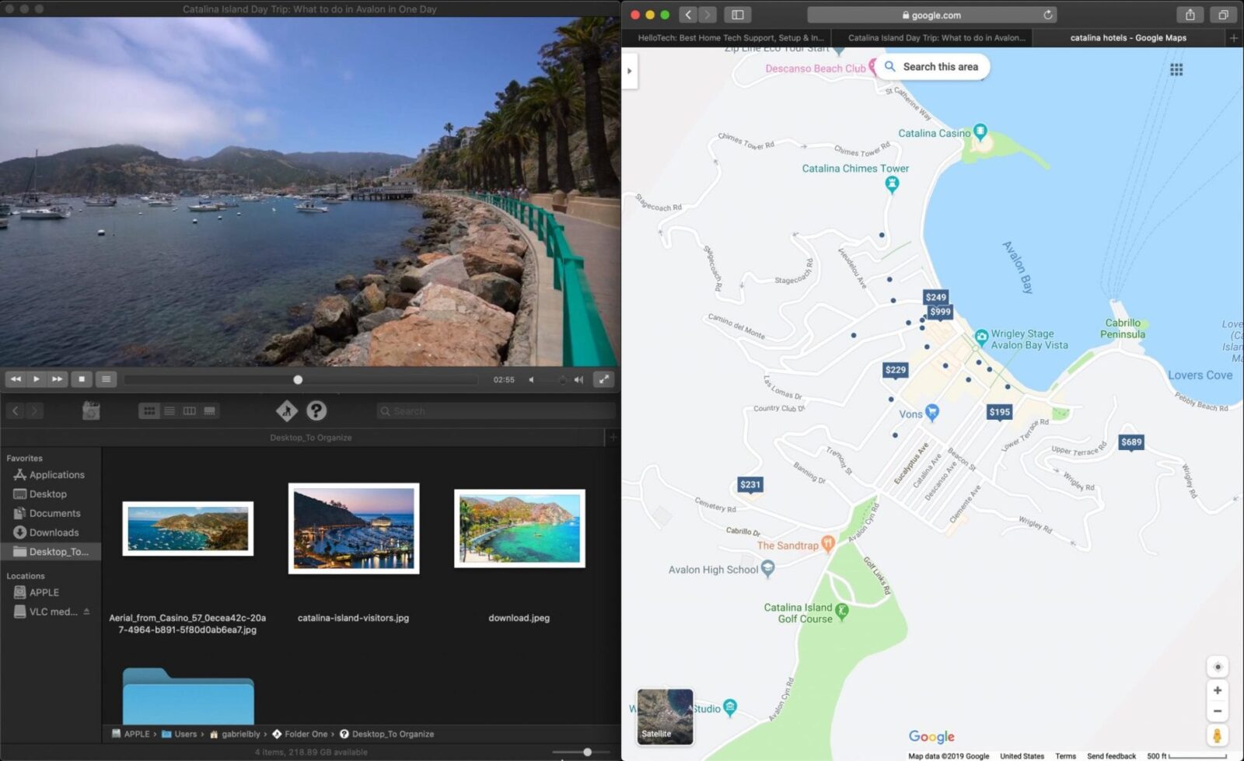Viewport: 1244px width, 761px height.
Task: Open the Safari Share menu
Action: click(1190, 15)
